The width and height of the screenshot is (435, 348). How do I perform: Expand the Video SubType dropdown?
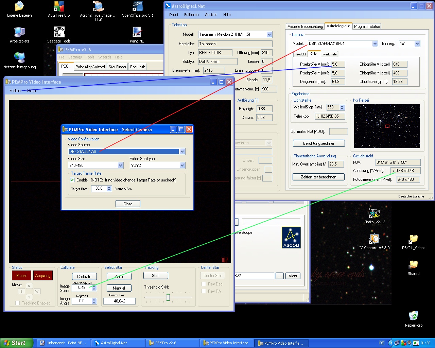tap(182, 166)
